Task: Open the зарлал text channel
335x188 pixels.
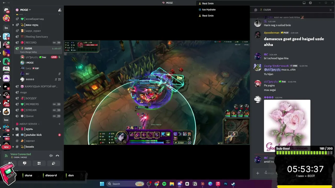Action: coord(38,141)
